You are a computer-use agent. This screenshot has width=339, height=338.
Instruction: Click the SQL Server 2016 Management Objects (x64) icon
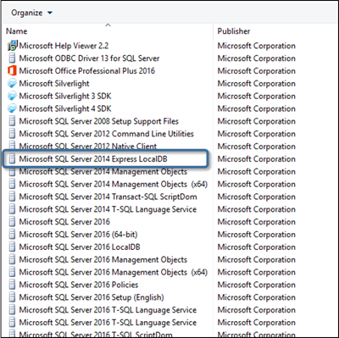coord(12,272)
